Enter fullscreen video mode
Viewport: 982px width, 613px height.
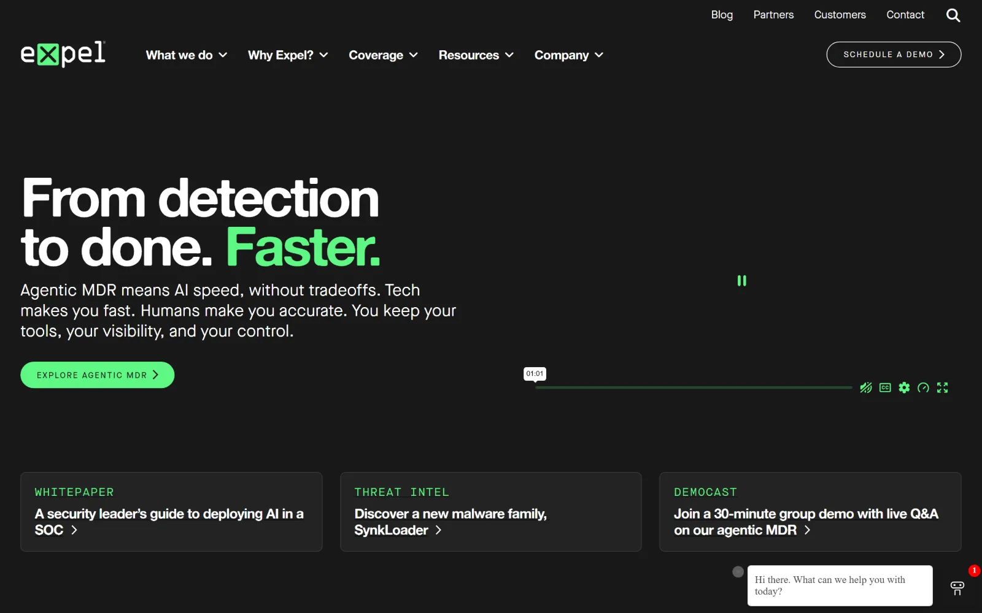943,387
